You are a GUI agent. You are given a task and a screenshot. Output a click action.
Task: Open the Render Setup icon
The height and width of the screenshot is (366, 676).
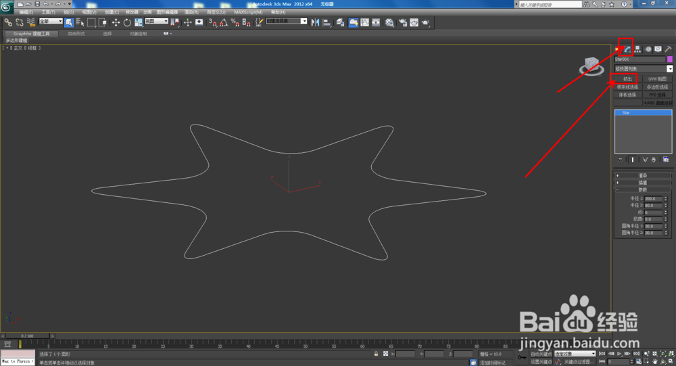pos(403,22)
